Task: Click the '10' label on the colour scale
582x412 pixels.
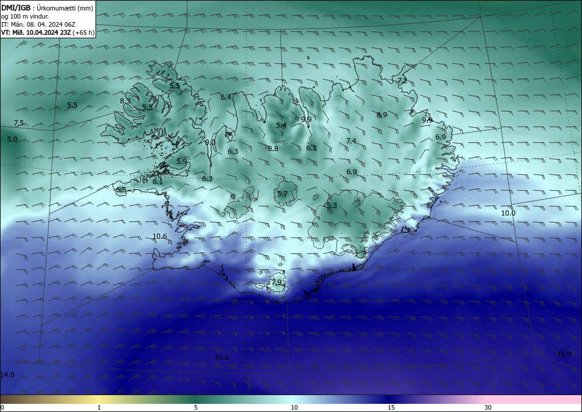Action: [x=294, y=407]
